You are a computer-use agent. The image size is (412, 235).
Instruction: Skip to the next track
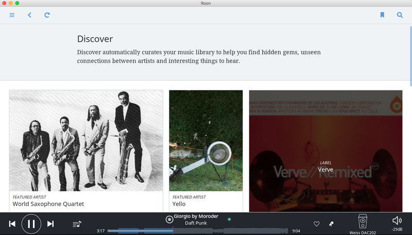[50, 224]
